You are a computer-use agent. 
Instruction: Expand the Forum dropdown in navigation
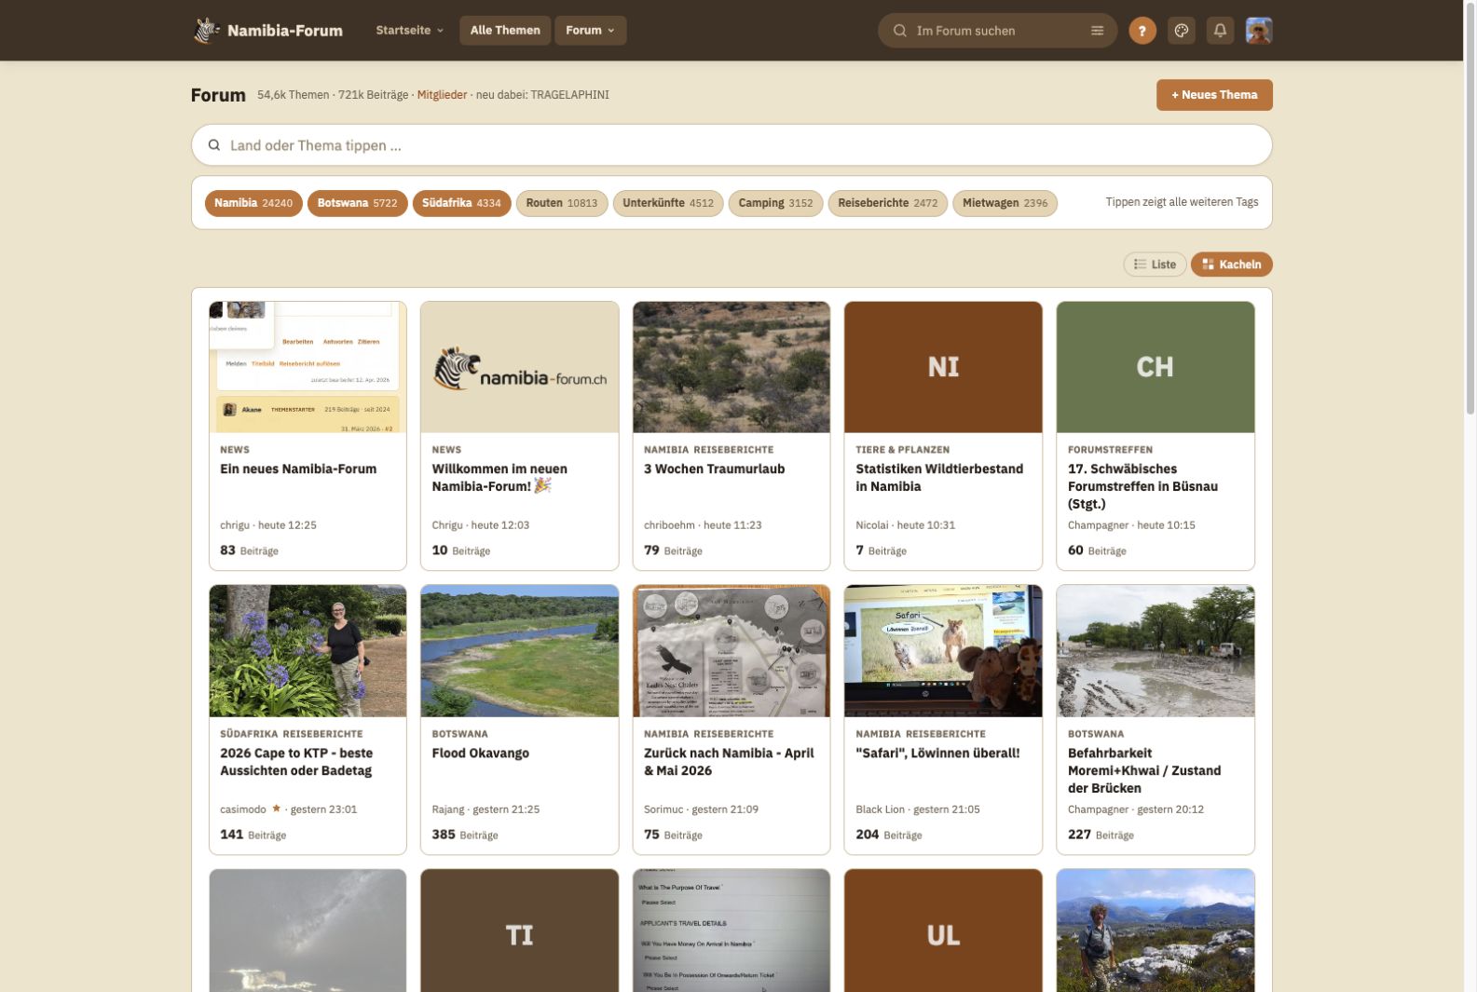pos(590,31)
